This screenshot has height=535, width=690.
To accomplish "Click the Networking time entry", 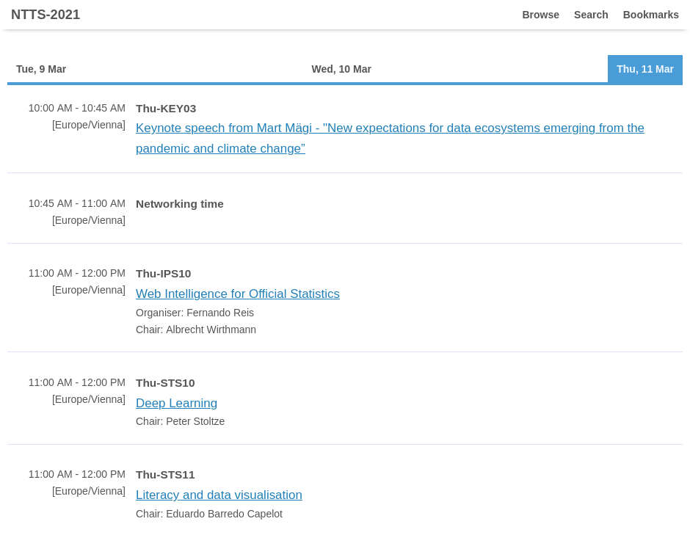I will pos(180,204).
